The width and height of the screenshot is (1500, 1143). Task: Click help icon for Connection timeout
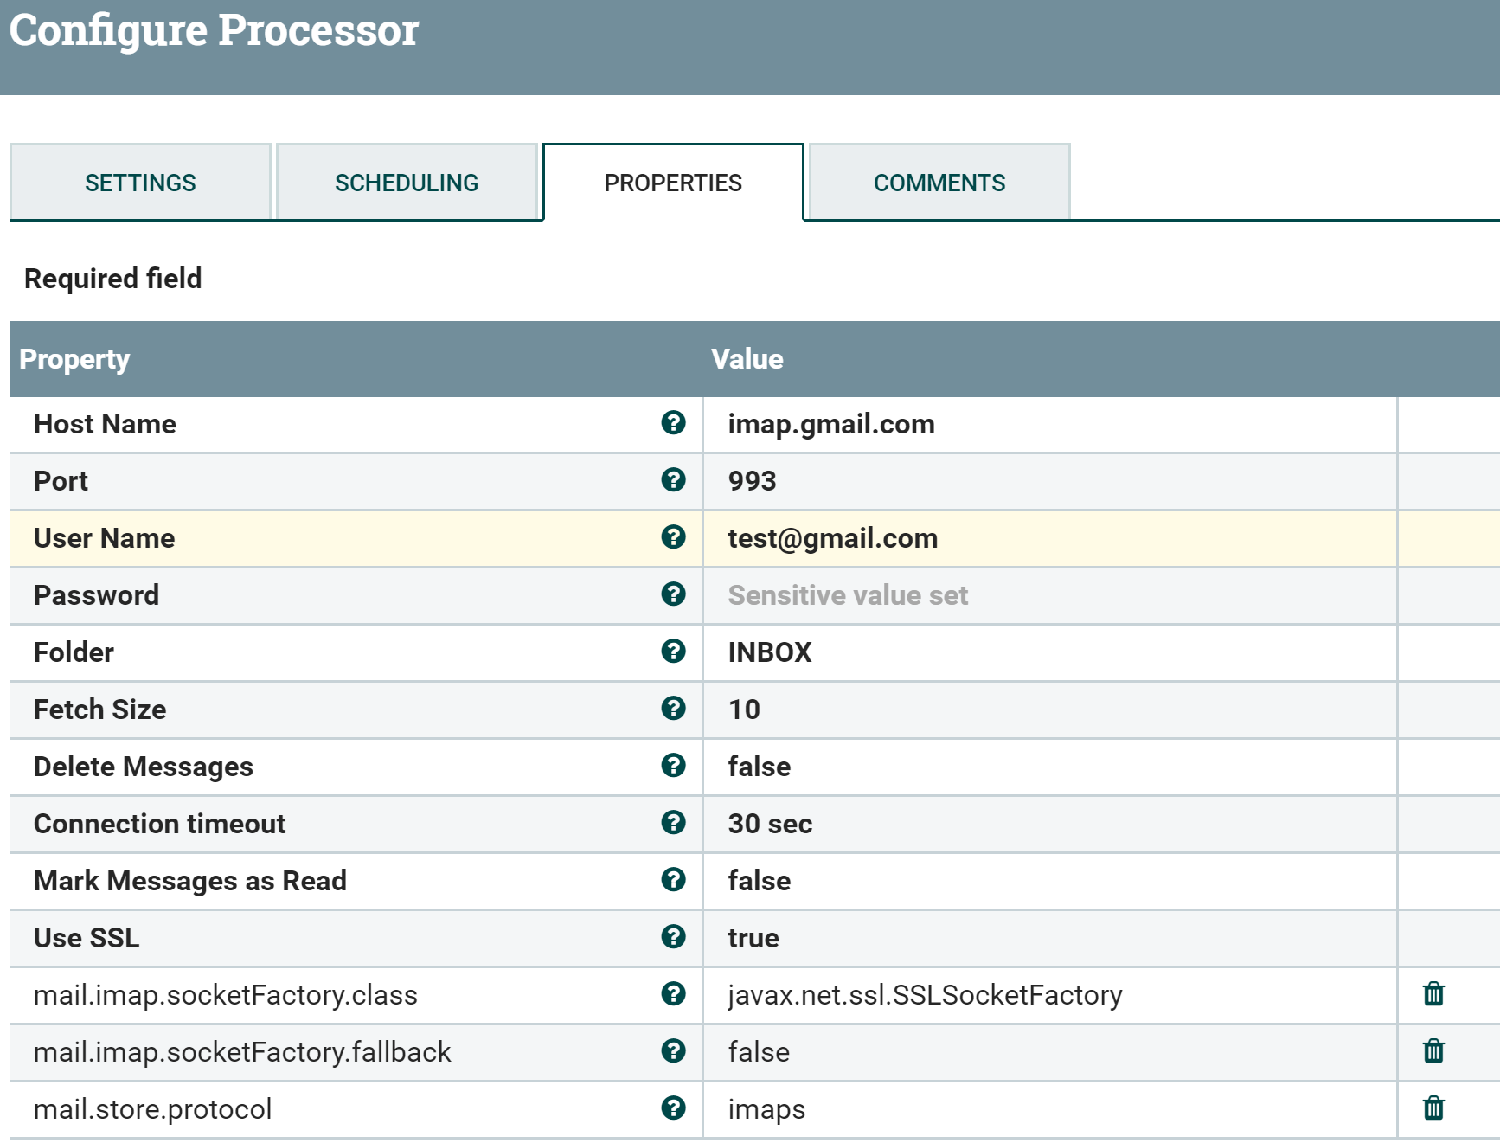(x=673, y=823)
